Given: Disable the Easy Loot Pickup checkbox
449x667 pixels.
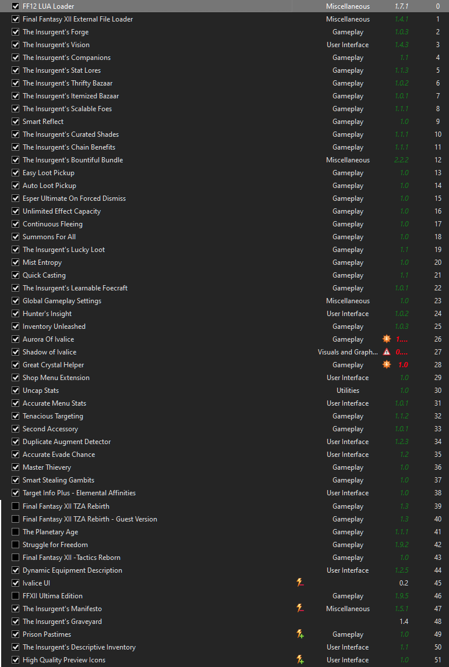Looking at the screenshot, I should (15, 173).
